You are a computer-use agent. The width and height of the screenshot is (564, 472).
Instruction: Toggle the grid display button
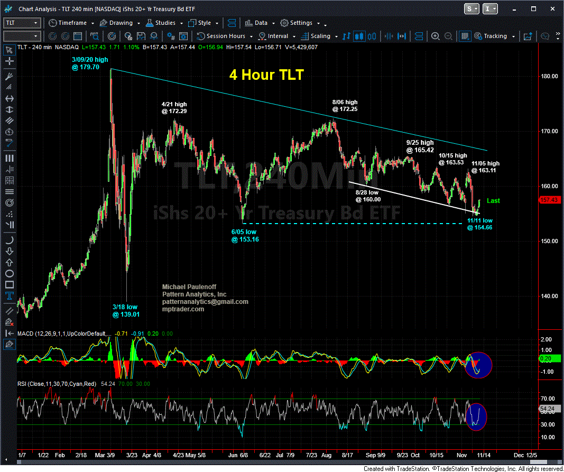pos(464,36)
